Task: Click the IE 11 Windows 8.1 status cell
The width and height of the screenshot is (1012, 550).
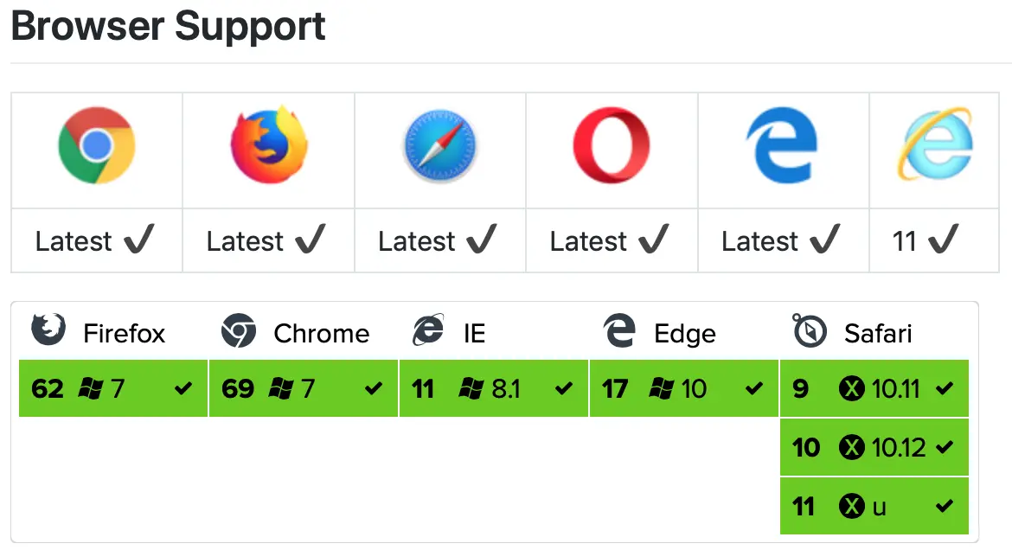Action: point(493,389)
